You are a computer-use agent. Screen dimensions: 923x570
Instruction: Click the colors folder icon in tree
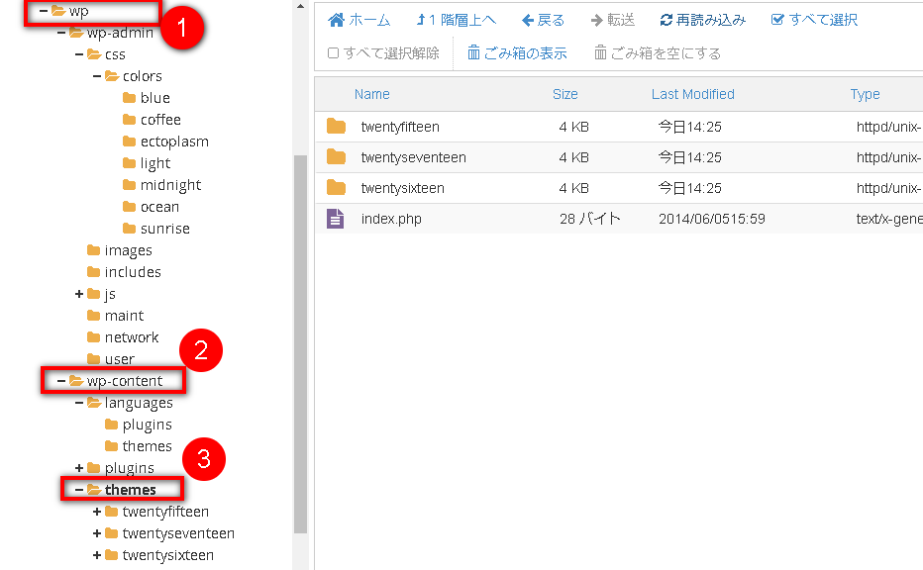coord(112,76)
